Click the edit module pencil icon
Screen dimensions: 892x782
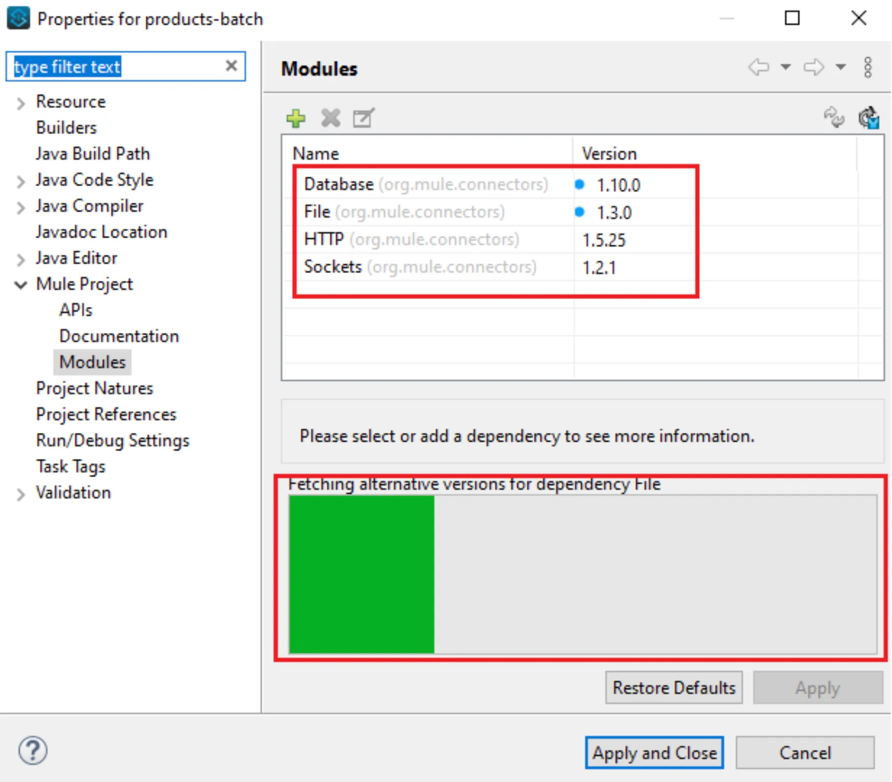(x=364, y=118)
